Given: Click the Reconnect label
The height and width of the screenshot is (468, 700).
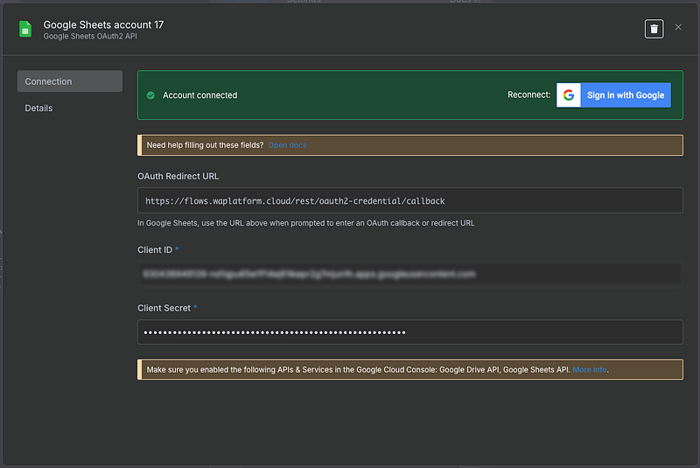Looking at the screenshot, I should 528,95.
